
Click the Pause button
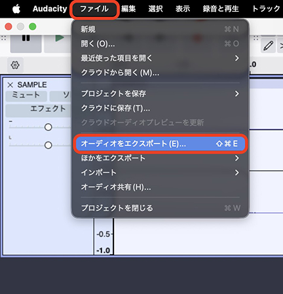tap(26, 43)
